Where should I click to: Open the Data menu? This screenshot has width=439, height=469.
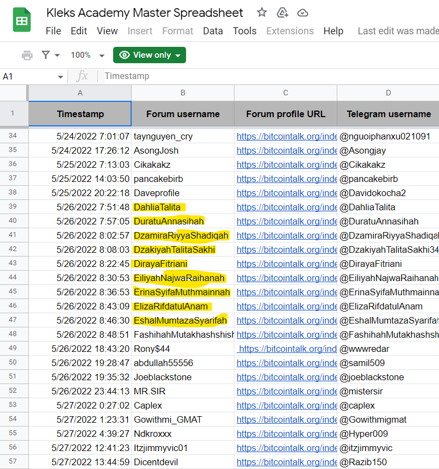coord(213,31)
